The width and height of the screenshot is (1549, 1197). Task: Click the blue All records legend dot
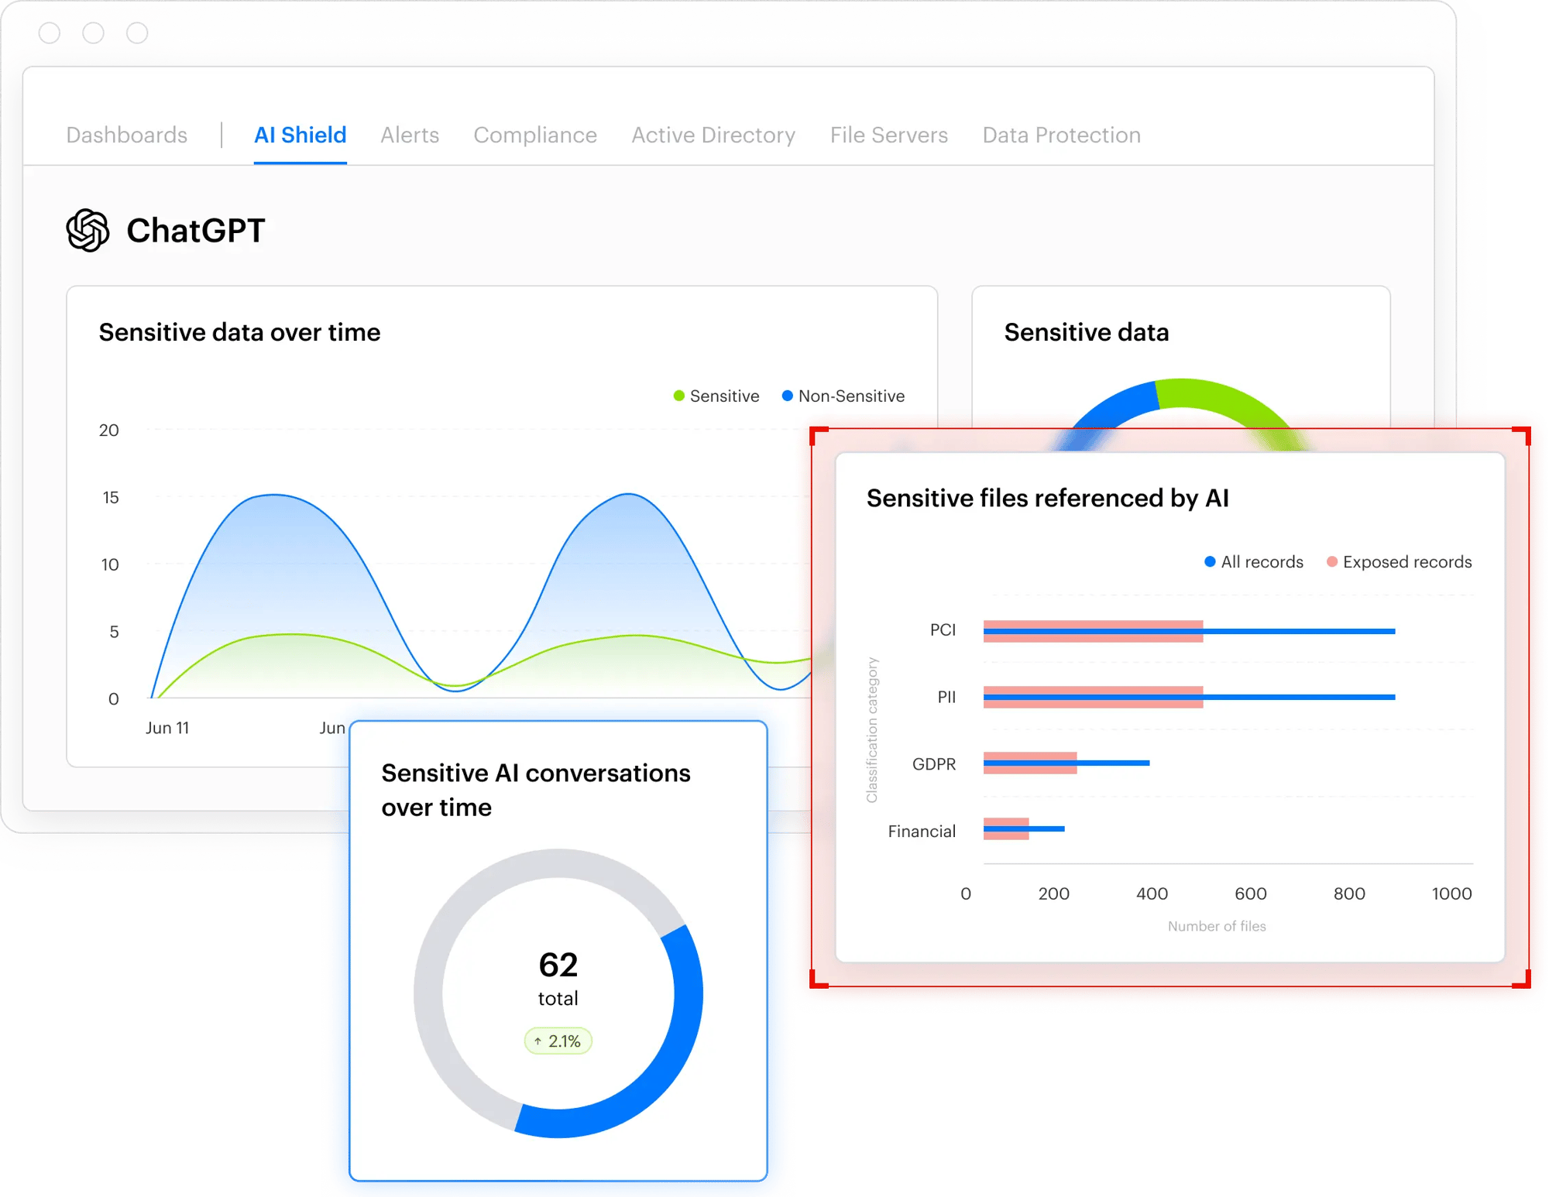[1208, 562]
